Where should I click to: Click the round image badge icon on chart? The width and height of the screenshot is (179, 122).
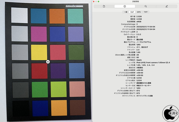point(48,61)
